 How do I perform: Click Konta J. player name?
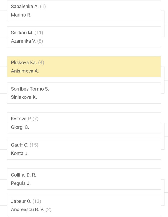point(19,154)
